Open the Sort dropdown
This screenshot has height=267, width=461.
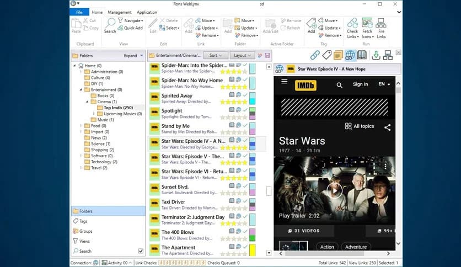click(216, 55)
